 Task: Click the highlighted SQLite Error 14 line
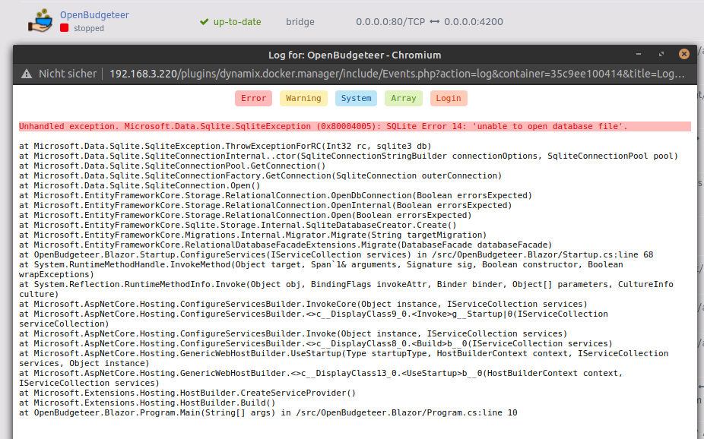[x=355, y=126]
